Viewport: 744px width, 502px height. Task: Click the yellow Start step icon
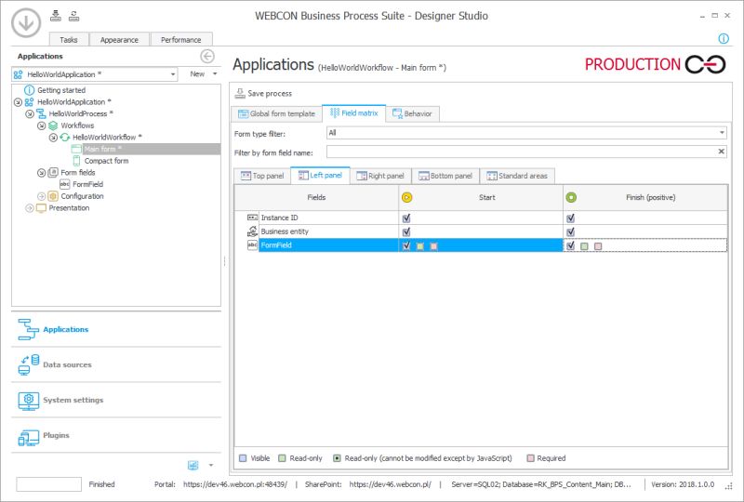coord(406,197)
